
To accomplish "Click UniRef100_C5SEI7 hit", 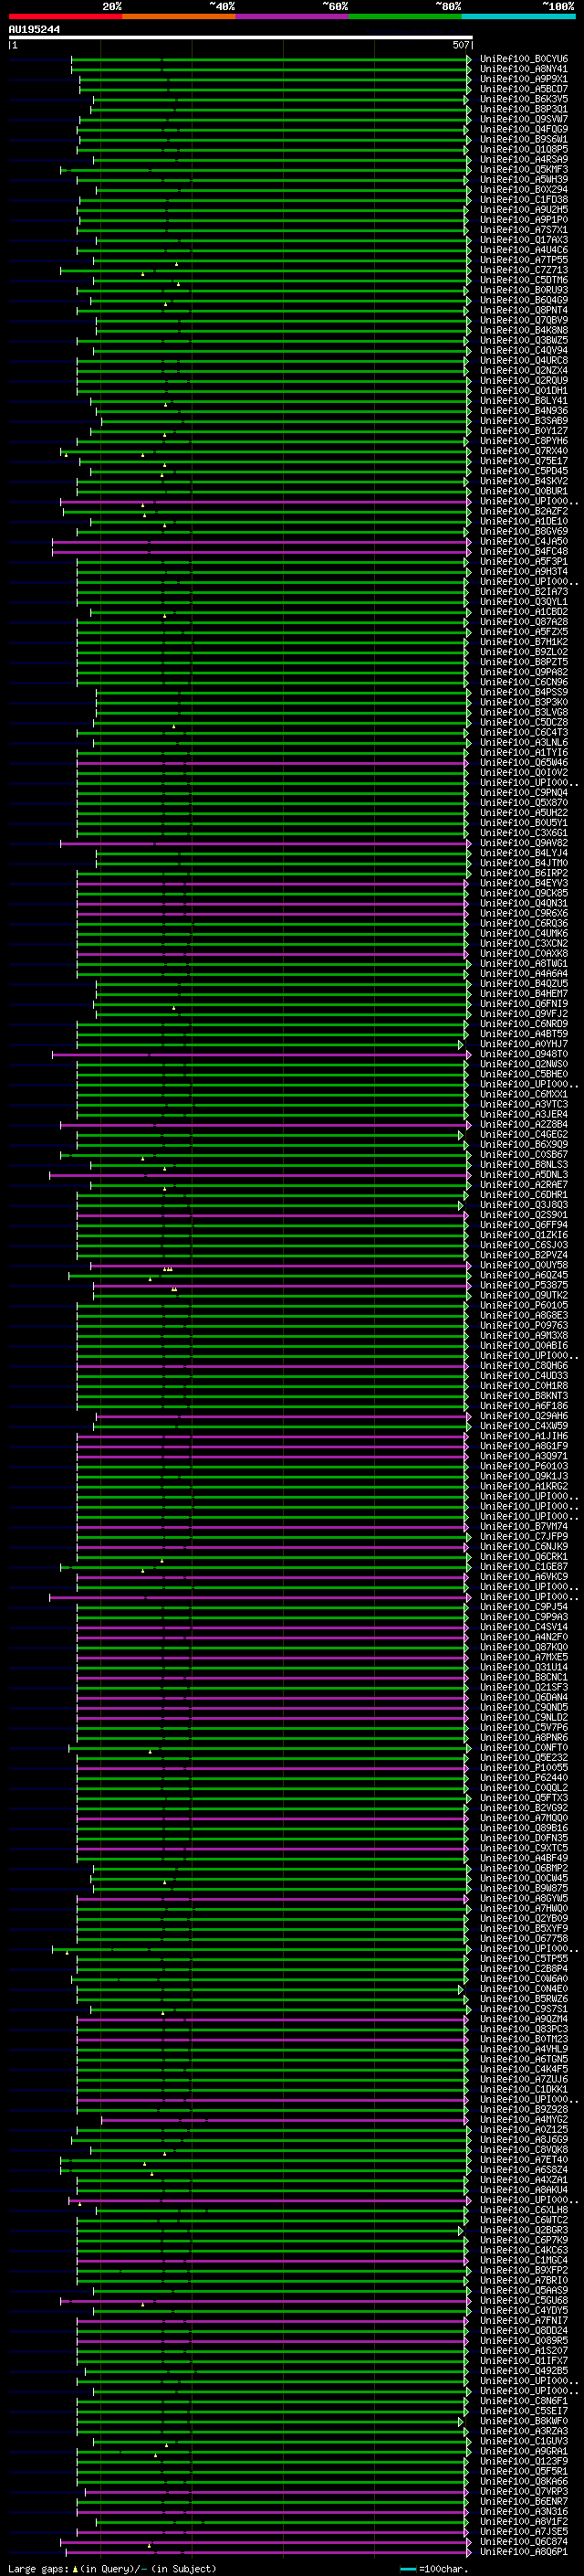I will [x=523, y=2410].
